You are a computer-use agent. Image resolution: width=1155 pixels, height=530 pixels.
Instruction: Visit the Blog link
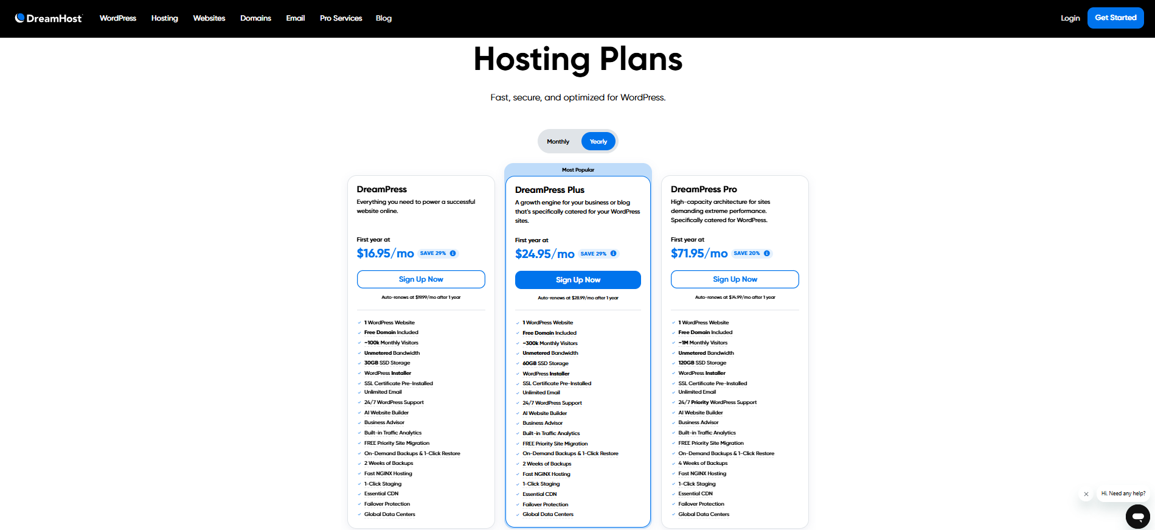(x=383, y=18)
